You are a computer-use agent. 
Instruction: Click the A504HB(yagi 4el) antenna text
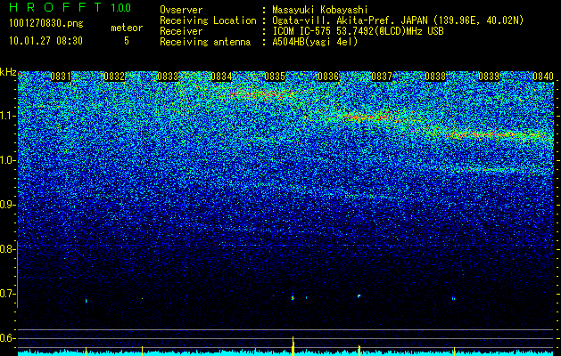pos(315,42)
